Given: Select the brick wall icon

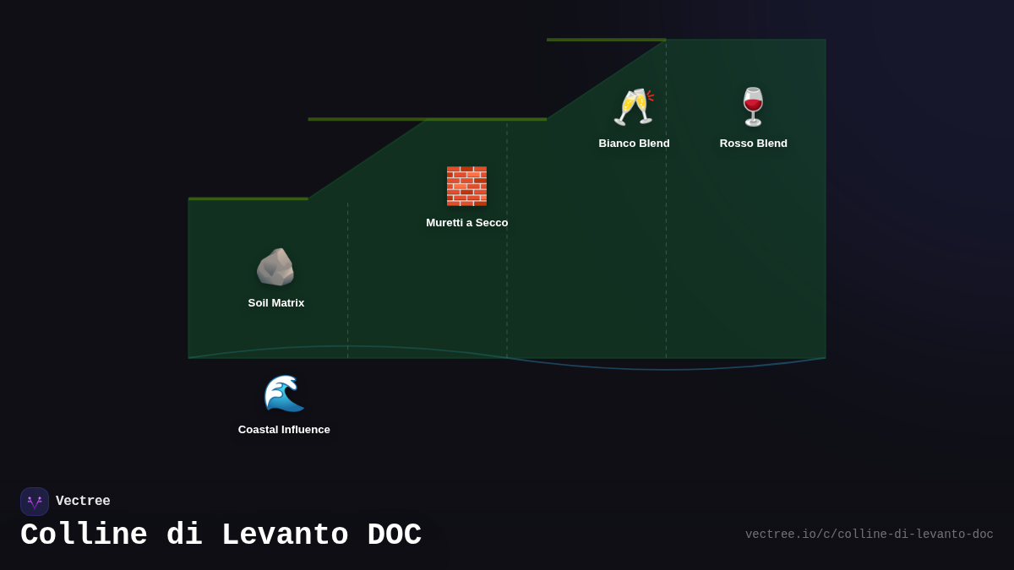Looking at the screenshot, I should (466, 186).
